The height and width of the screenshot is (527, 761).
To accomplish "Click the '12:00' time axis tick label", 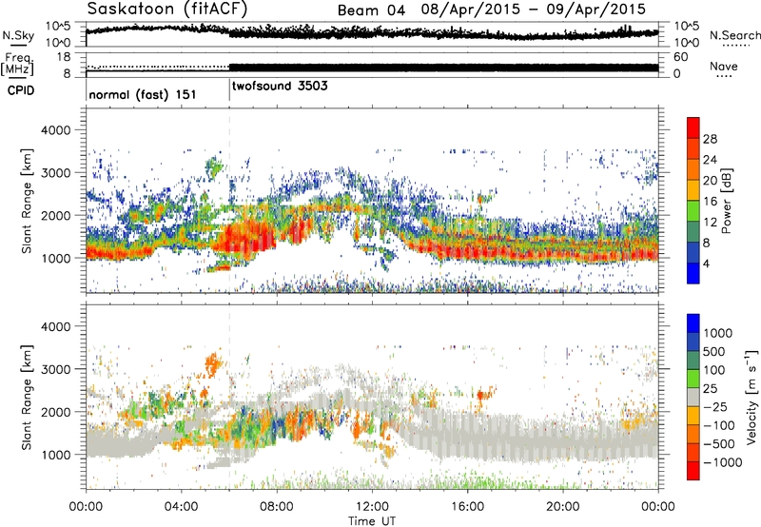I will coord(372,507).
